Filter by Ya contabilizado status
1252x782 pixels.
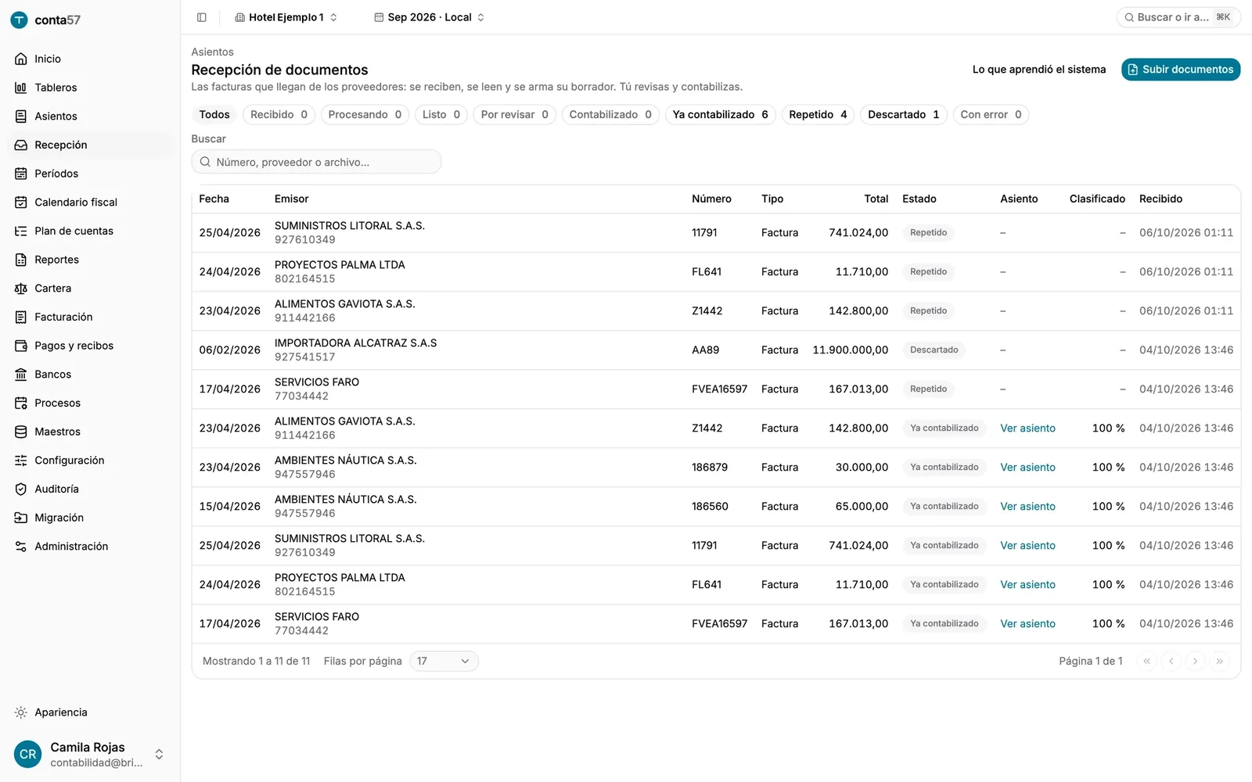[720, 115]
